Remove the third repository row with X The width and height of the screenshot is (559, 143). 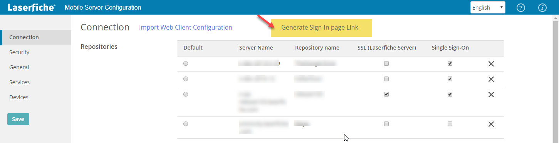click(x=491, y=95)
